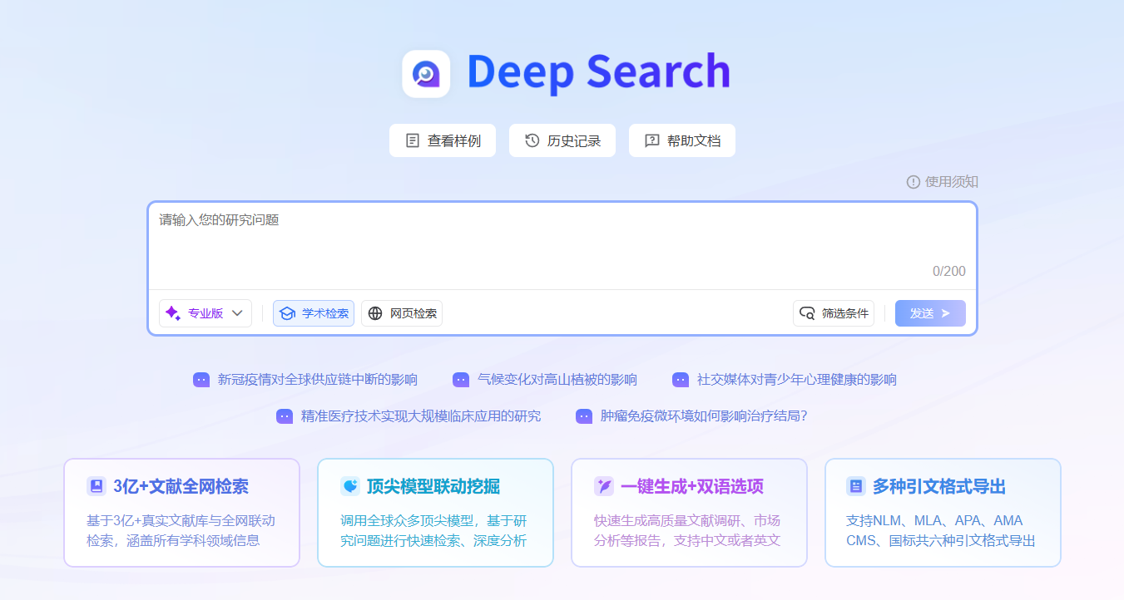Click the document icon in 查看样例 button
The width and height of the screenshot is (1124, 600).
coord(413,140)
